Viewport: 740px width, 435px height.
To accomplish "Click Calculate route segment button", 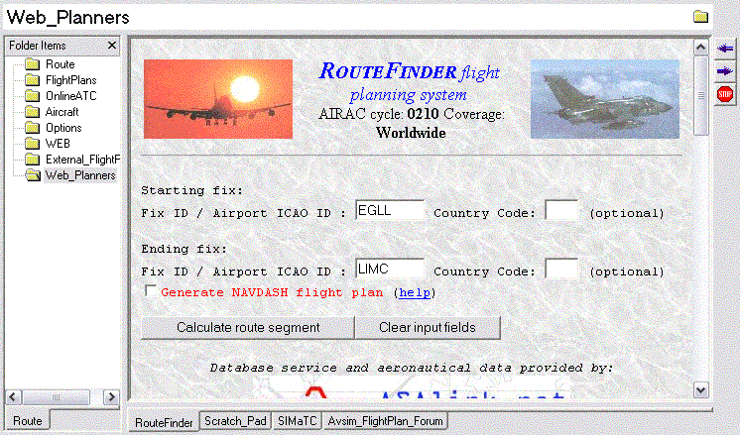I will click(248, 328).
